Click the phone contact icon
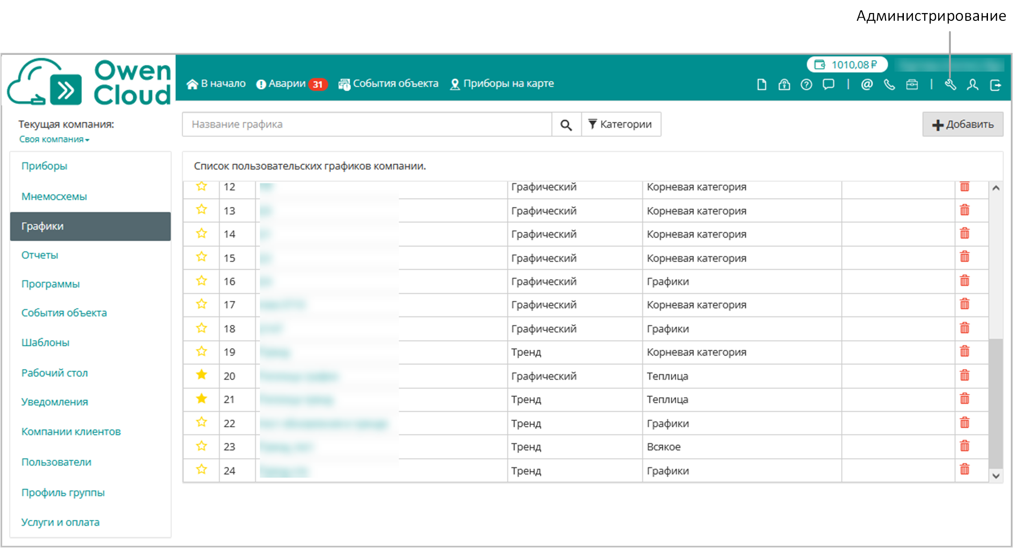The image size is (1016, 548). pos(889,84)
